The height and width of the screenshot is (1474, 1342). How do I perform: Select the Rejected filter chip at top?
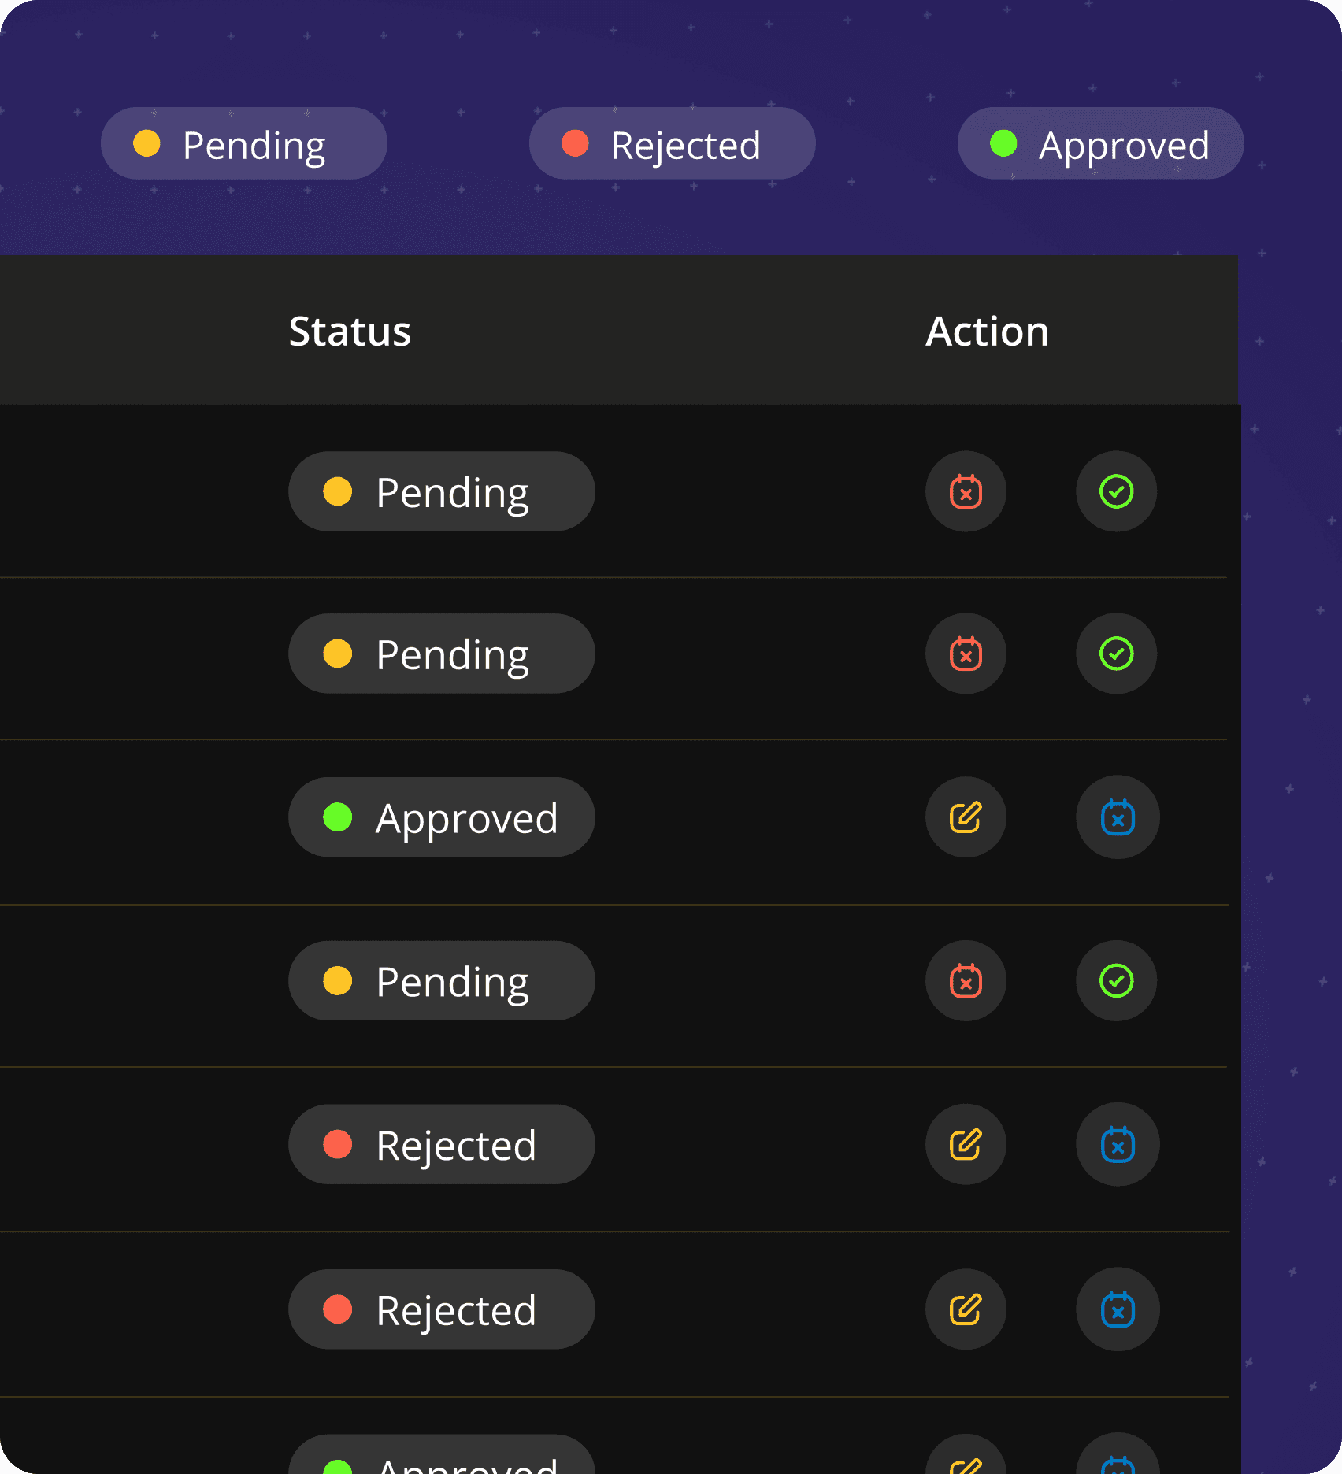coord(673,143)
